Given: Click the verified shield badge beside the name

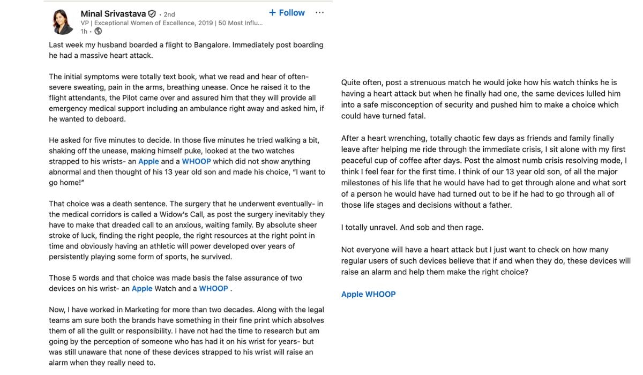Looking at the screenshot, I should coord(152,14).
